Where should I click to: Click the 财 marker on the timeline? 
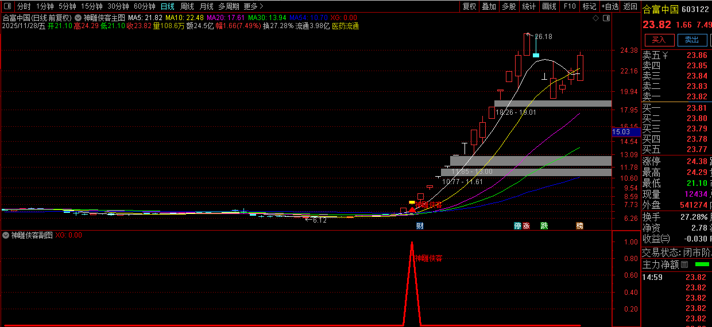click(420, 226)
